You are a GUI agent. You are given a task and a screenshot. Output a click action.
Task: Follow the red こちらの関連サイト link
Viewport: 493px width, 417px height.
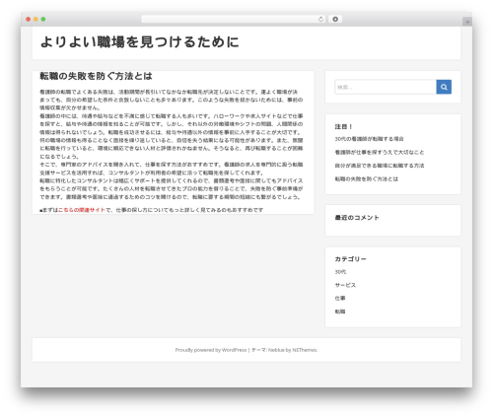pyautogui.click(x=82, y=210)
